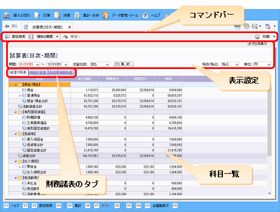Click the total icon beside 資産合計

tap(20, 155)
